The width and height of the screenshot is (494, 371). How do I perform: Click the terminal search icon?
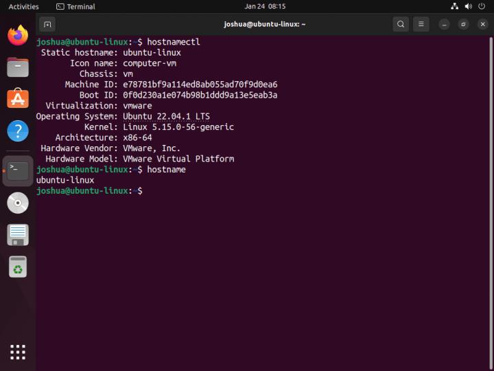coord(401,24)
